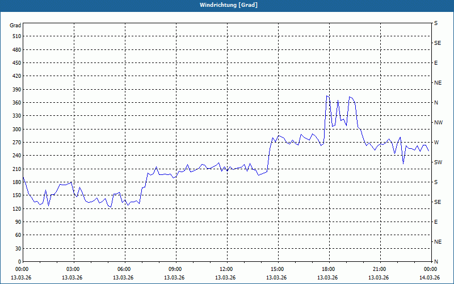Click the 180 degree y-axis label

click(16, 182)
